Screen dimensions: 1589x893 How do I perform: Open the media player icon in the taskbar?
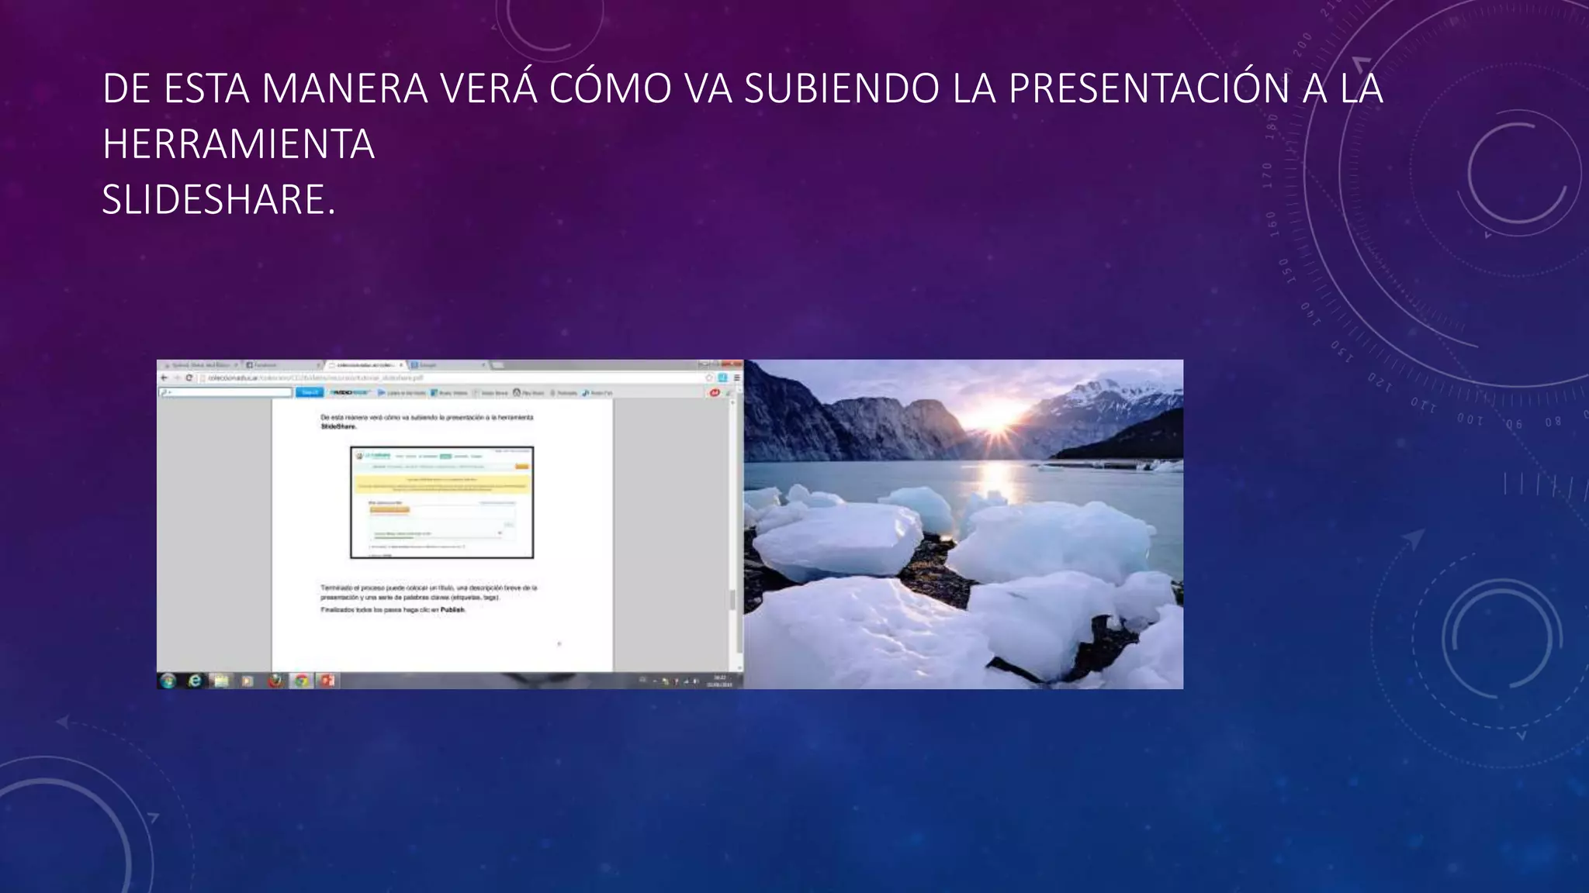pos(247,681)
